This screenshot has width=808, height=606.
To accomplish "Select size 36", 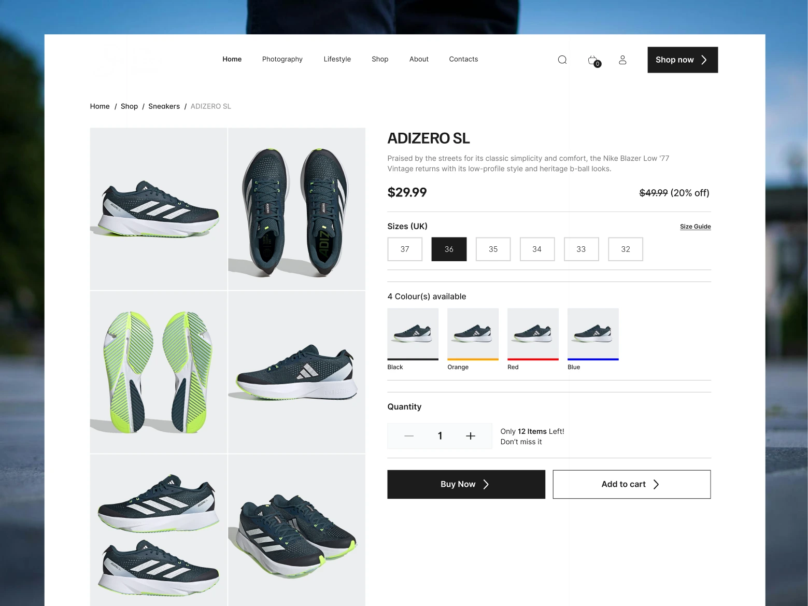I will [x=449, y=249].
